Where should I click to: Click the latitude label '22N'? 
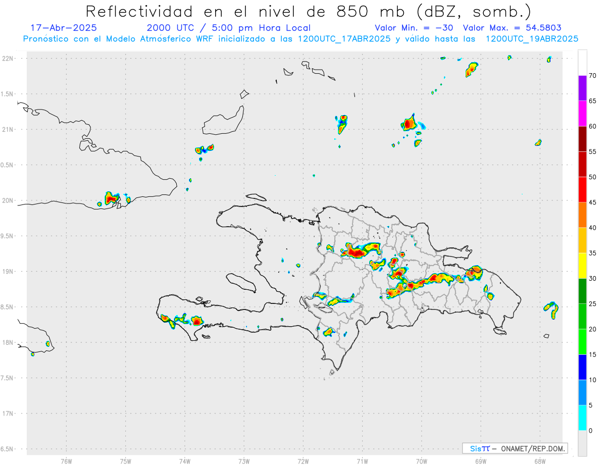(8, 59)
